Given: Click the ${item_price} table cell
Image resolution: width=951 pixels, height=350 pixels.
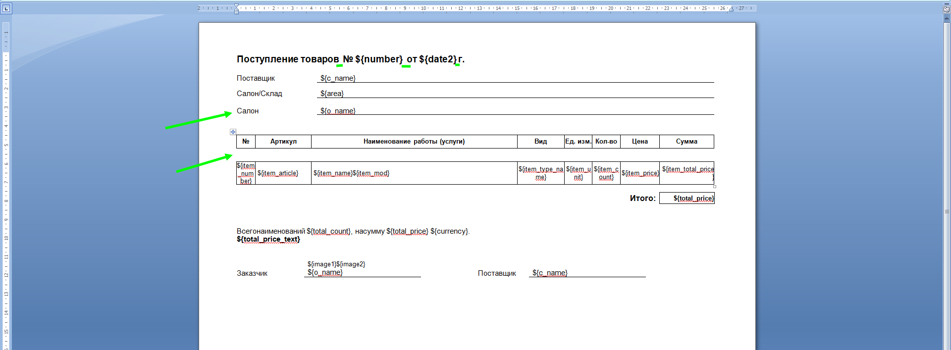Looking at the screenshot, I should (x=640, y=173).
